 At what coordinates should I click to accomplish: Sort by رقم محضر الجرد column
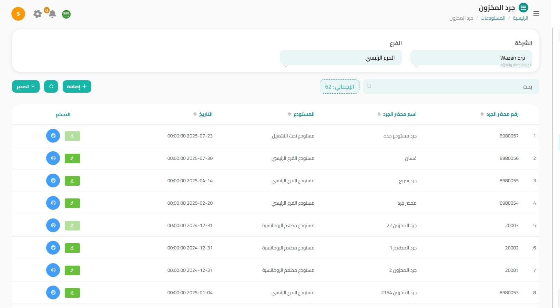[502, 114]
